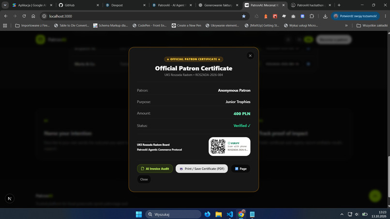Open the certificate Page button
390x219 pixels.
240,169
